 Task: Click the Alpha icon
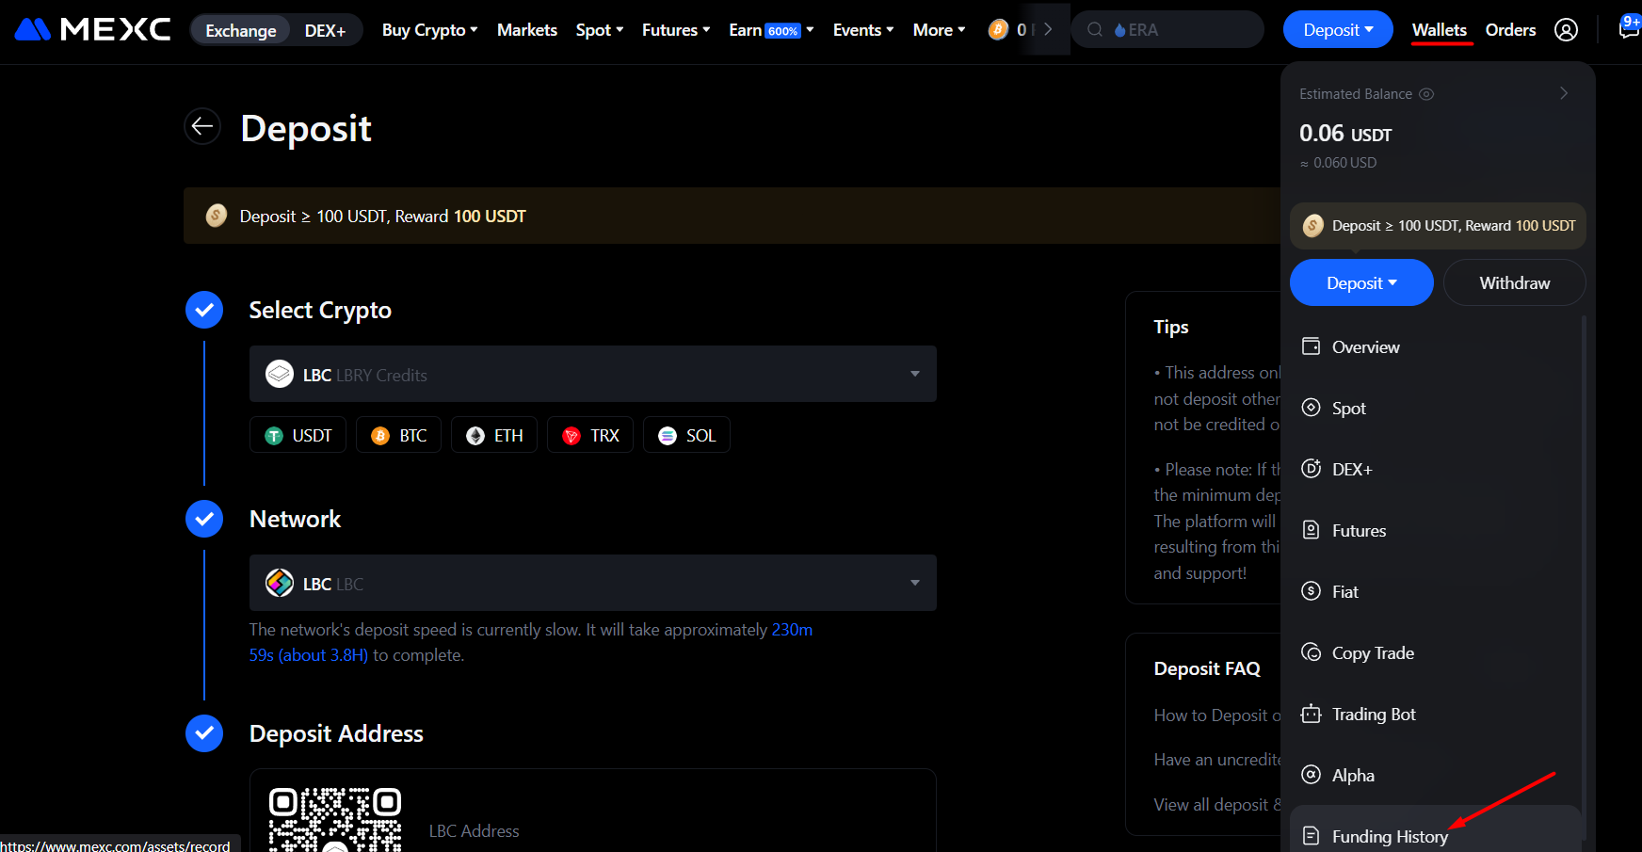pyautogui.click(x=1311, y=775)
